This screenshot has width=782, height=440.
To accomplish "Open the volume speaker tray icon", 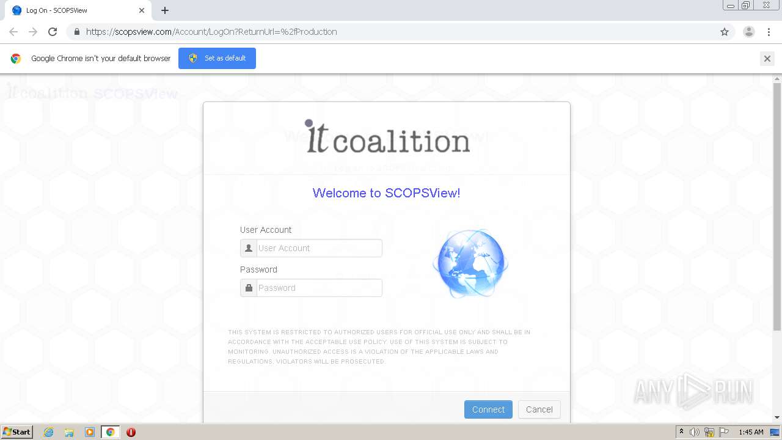I will (x=695, y=432).
